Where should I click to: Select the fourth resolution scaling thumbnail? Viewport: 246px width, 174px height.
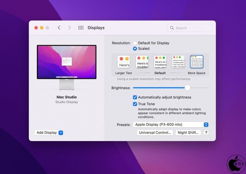coord(178,62)
